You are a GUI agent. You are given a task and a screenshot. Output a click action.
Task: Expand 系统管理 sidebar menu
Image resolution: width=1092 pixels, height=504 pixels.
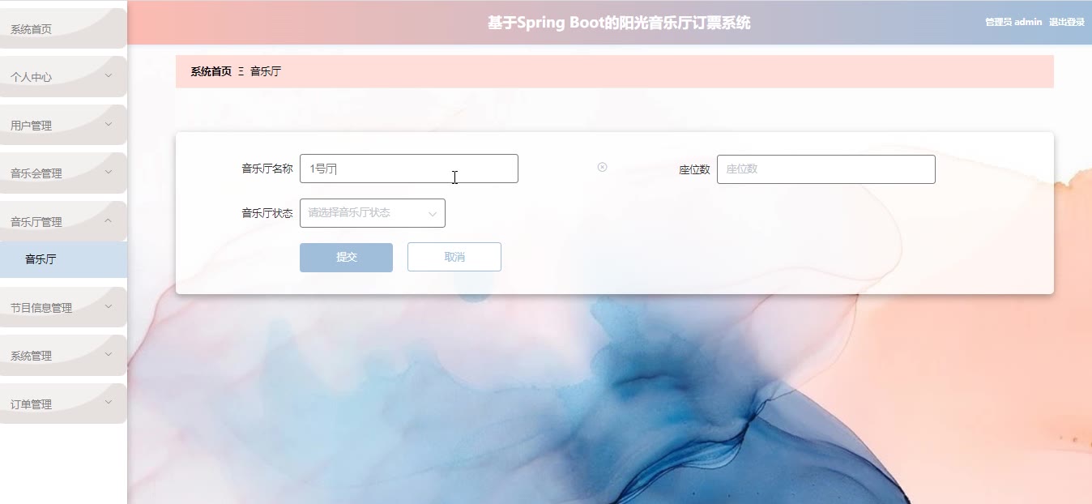(x=63, y=355)
